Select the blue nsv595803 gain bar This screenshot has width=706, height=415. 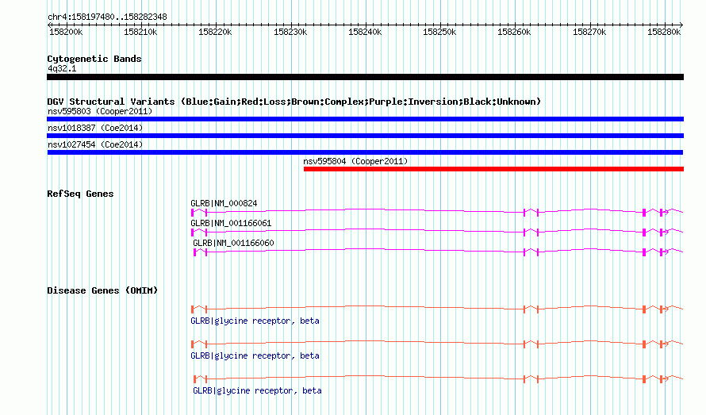pos(365,119)
